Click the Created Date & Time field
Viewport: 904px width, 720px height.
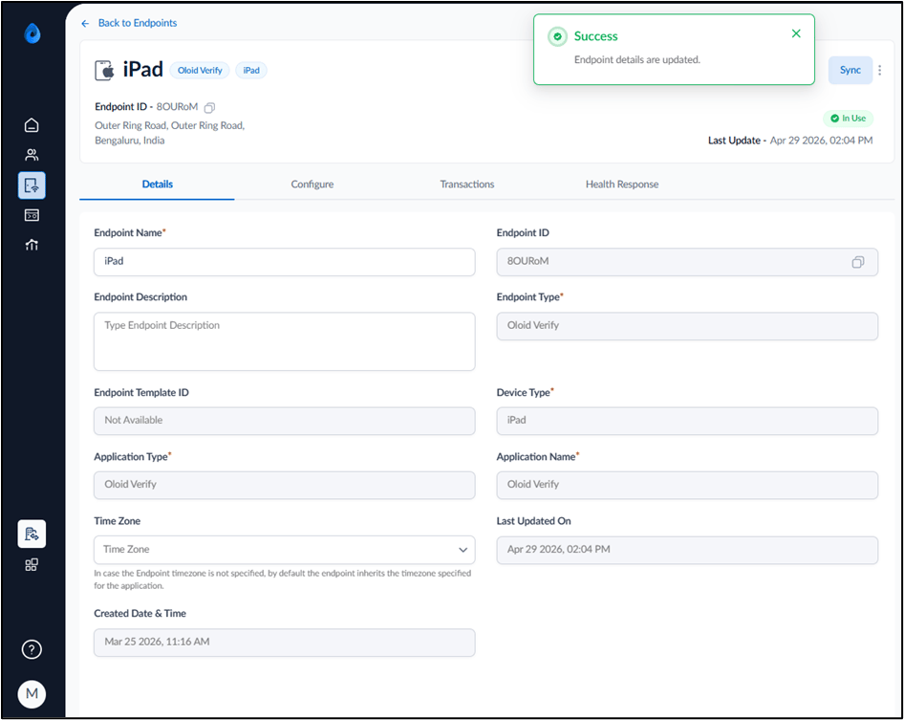click(x=284, y=643)
